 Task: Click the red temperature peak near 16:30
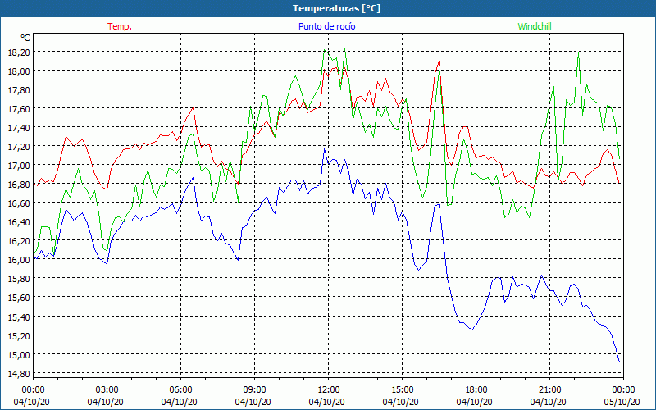click(439, 61)
